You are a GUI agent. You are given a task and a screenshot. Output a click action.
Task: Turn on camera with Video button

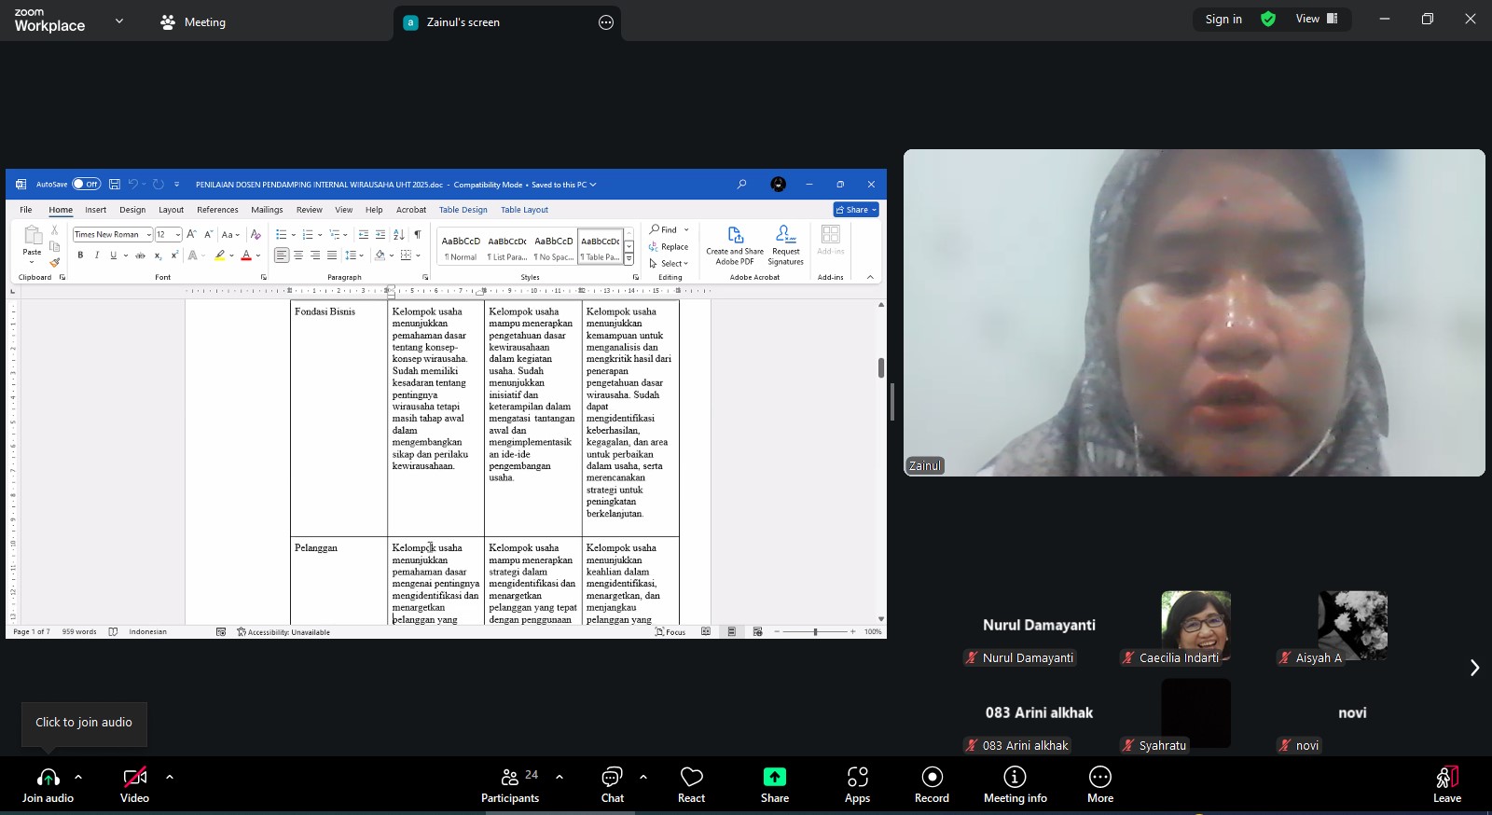point(134,784)
